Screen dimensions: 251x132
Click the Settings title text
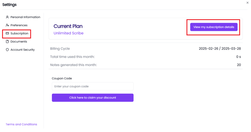click(x=9, y=5)
